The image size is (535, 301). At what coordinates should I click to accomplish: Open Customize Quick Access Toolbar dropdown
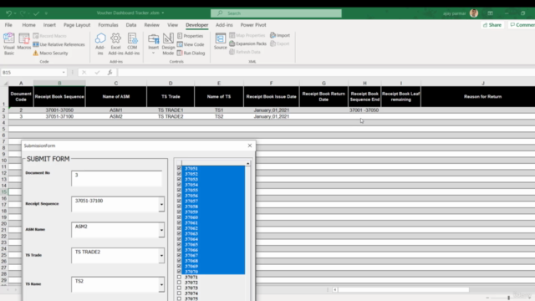coord(46,13)
